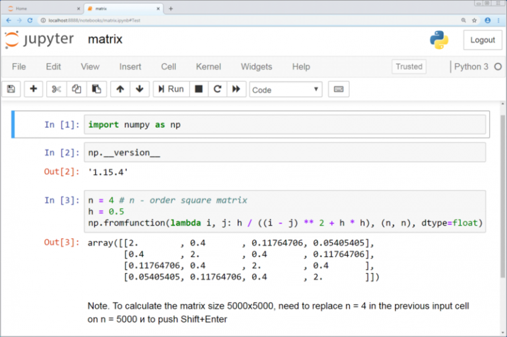Click the import numpy input cell

point(285,125)
